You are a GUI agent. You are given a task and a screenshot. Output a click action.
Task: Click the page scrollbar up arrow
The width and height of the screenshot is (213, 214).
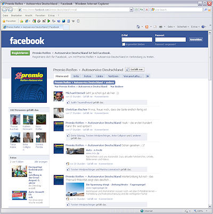pyautogui.click(x=210, y=33)
